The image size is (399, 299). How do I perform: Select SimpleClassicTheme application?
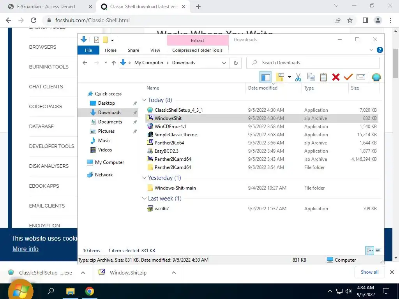coord(262,134)
